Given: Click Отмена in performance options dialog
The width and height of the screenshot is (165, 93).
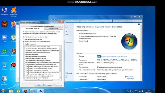Looking at the screenshot, I should click(x=49, y=85).
